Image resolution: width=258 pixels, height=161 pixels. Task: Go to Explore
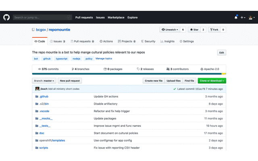133,17
